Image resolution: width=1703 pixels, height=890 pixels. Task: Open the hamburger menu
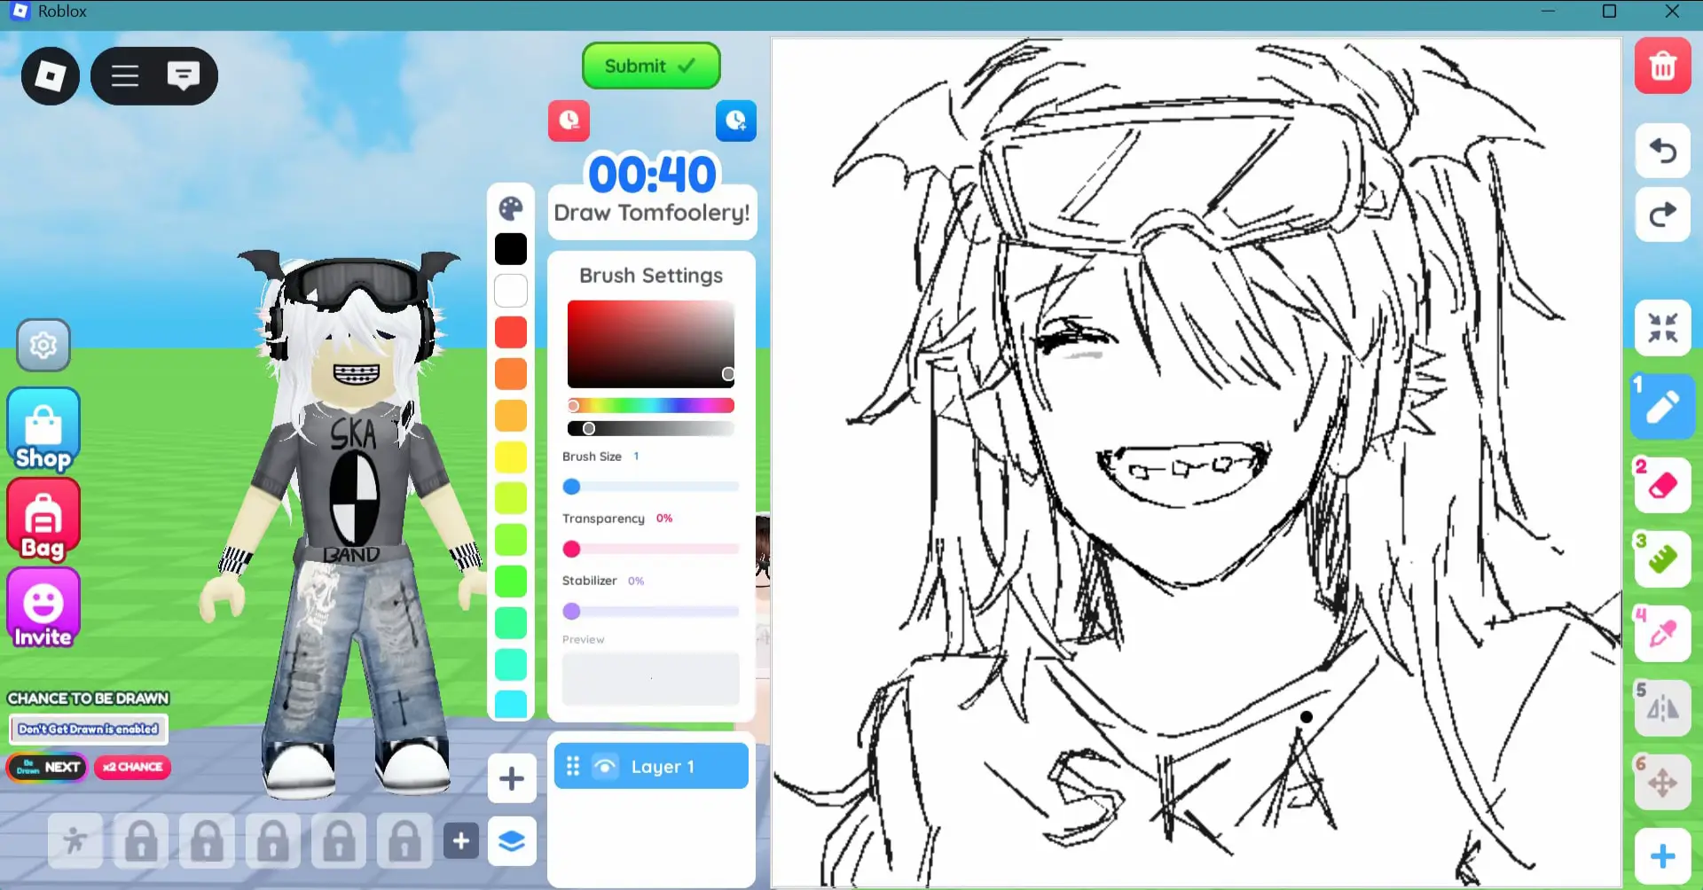tap(124, 75)
